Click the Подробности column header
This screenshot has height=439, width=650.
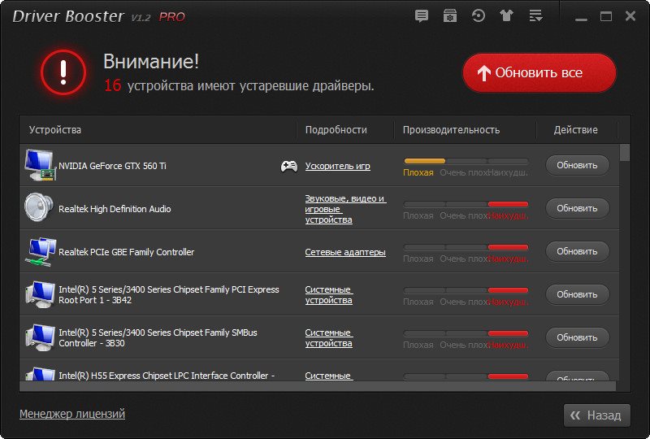click(336, 130)
